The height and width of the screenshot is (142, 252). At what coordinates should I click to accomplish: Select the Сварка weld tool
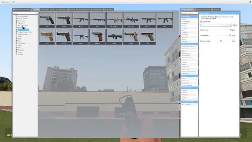189,32
